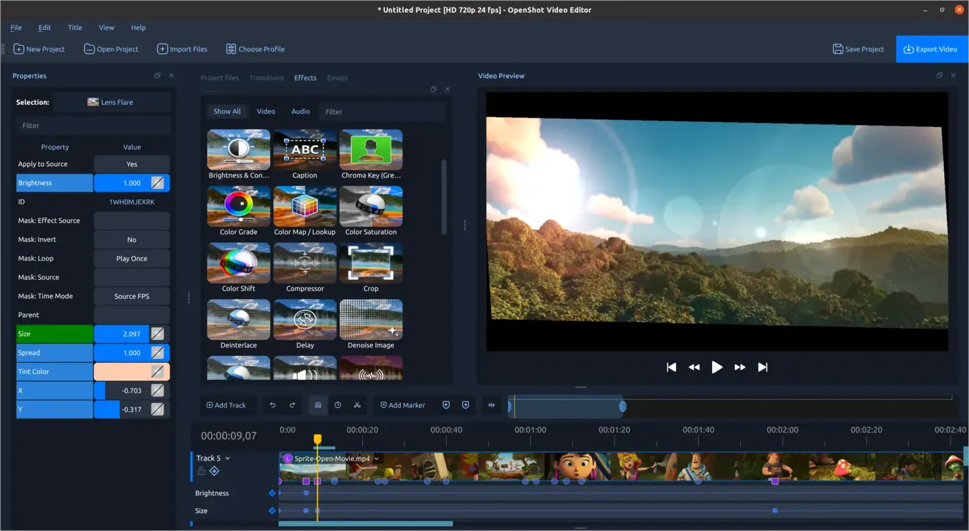Screen dimensions: 969x531
Task: Select the Caption effect thumbnail
Action: pyautogui.click(x=305, y=155)
